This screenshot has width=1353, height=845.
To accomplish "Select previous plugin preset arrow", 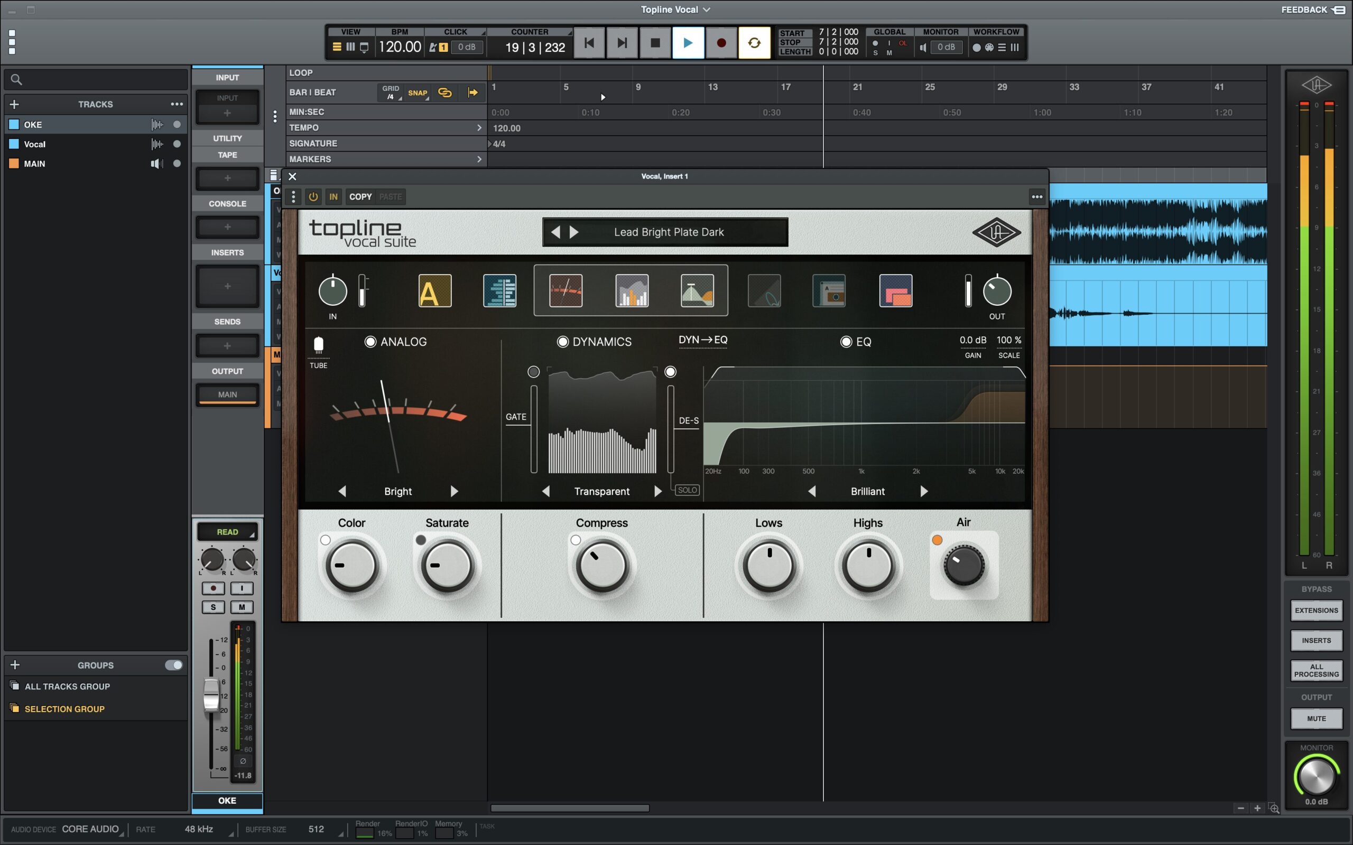I will coord(555,232).
